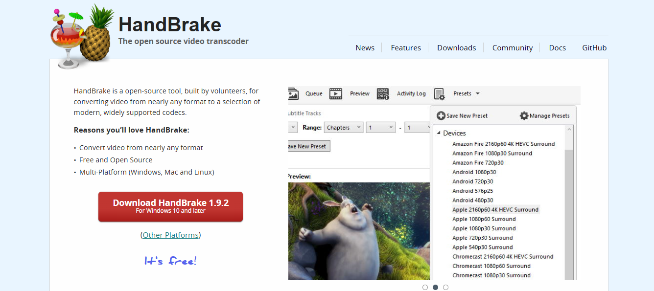The width and height of the screenshot is (654, 291).
Task: Select Apple 1080p30 Surround preset
Action: click(x=484, y=228)
